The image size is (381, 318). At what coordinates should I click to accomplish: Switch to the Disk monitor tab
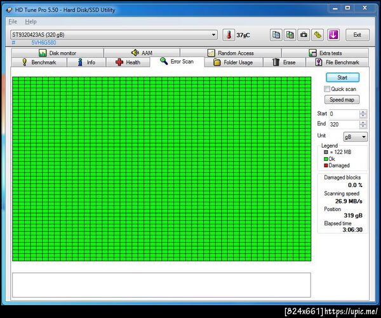(x=58, y=53)
